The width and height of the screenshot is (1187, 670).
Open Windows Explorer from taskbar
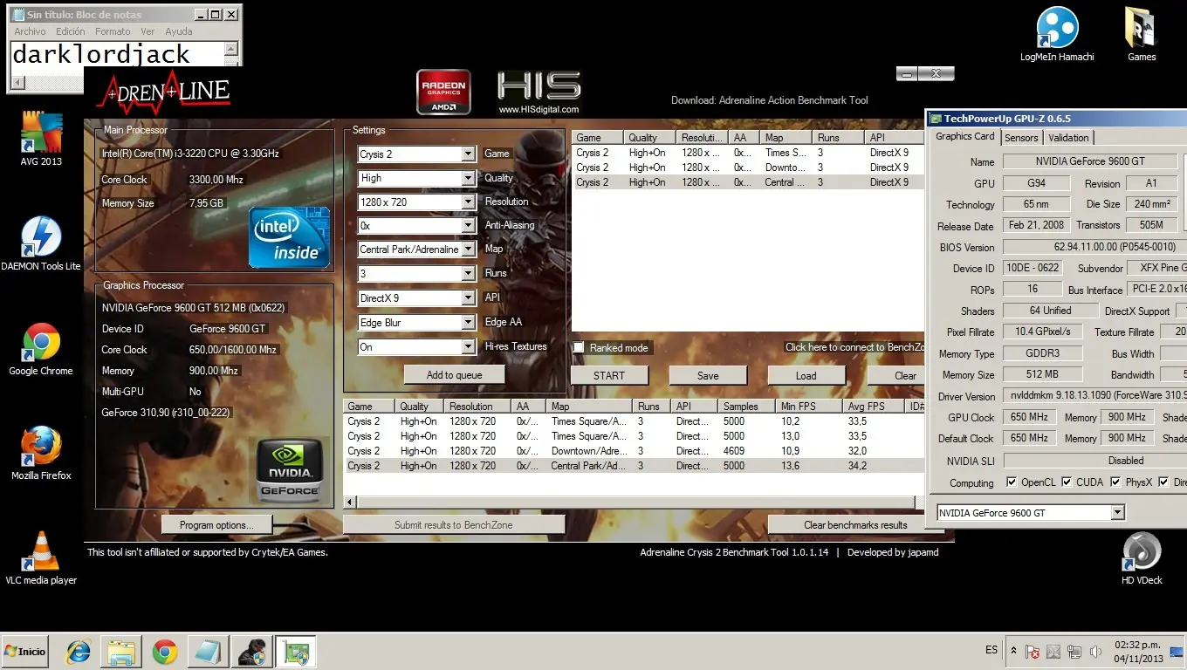point(121,652)
